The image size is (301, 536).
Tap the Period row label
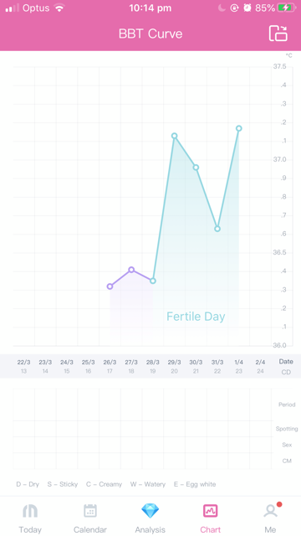[287, 405]
